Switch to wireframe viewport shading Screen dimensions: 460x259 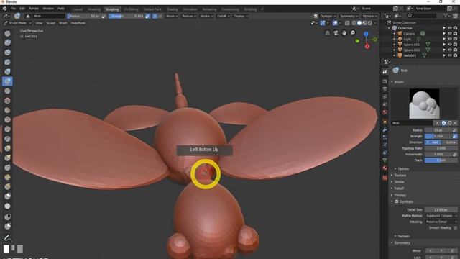[354, 23]
